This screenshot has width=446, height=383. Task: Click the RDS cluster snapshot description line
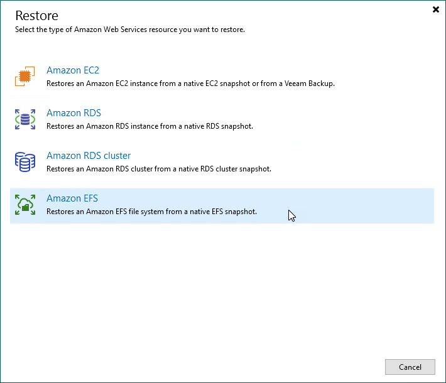158,169
